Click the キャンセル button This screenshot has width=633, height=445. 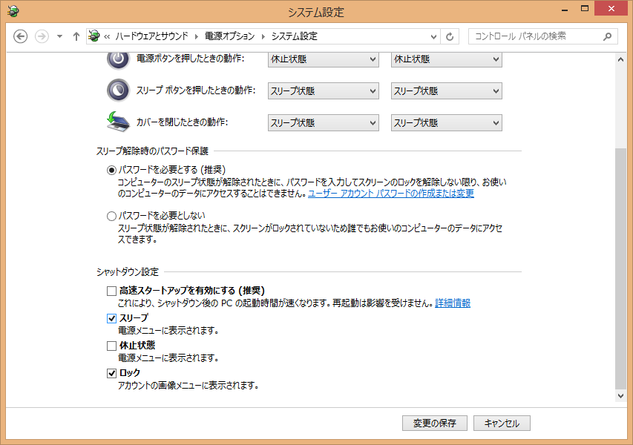(502, 423)
